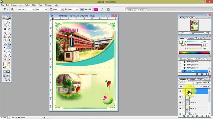Select the Brush tool

(9, 33)
